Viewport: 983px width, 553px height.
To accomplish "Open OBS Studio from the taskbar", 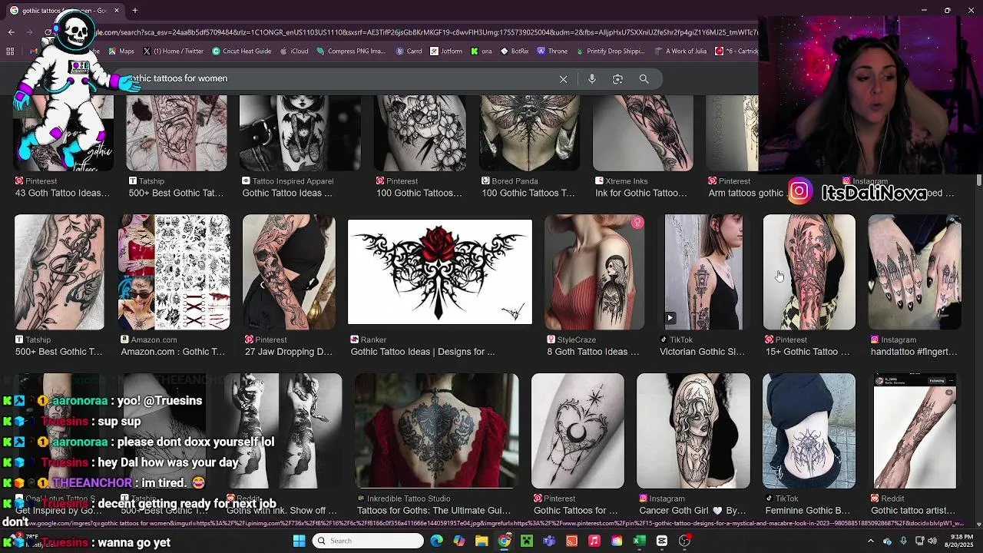I will 684,541.
